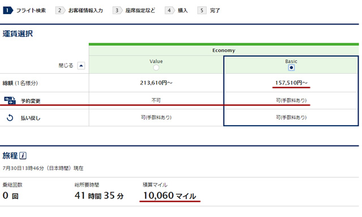Click the Basic price 157,510円～

coord(291,83)
